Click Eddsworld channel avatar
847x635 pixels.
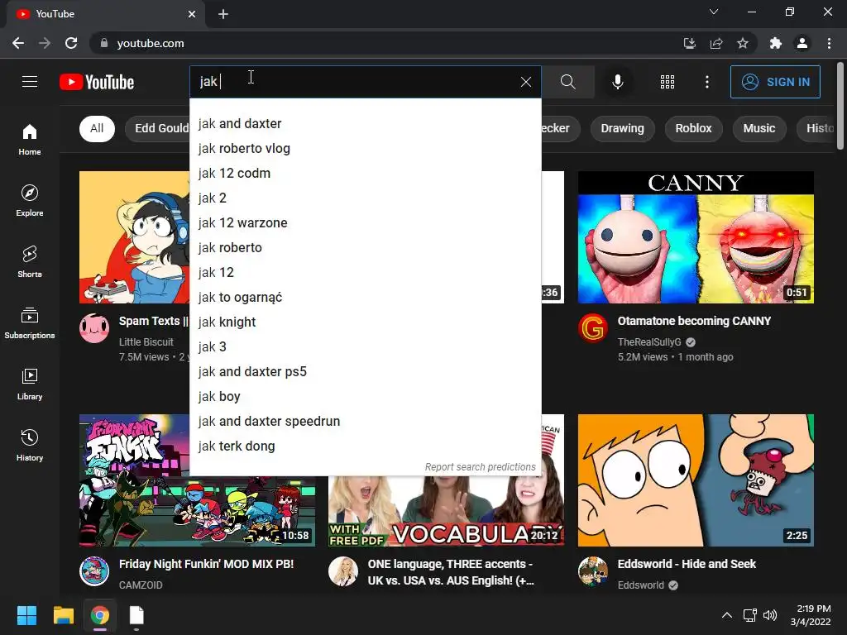592,571
